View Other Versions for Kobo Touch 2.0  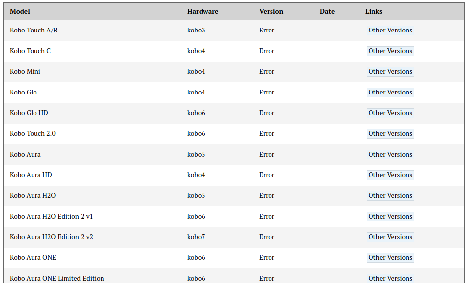[x=390, y=134]
